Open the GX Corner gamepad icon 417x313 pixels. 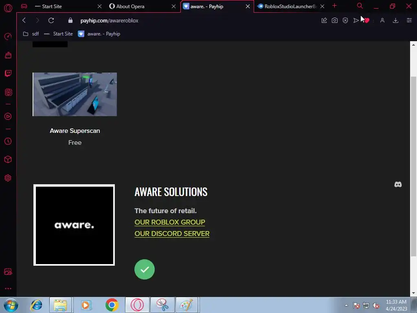click(x=24, y=6)
